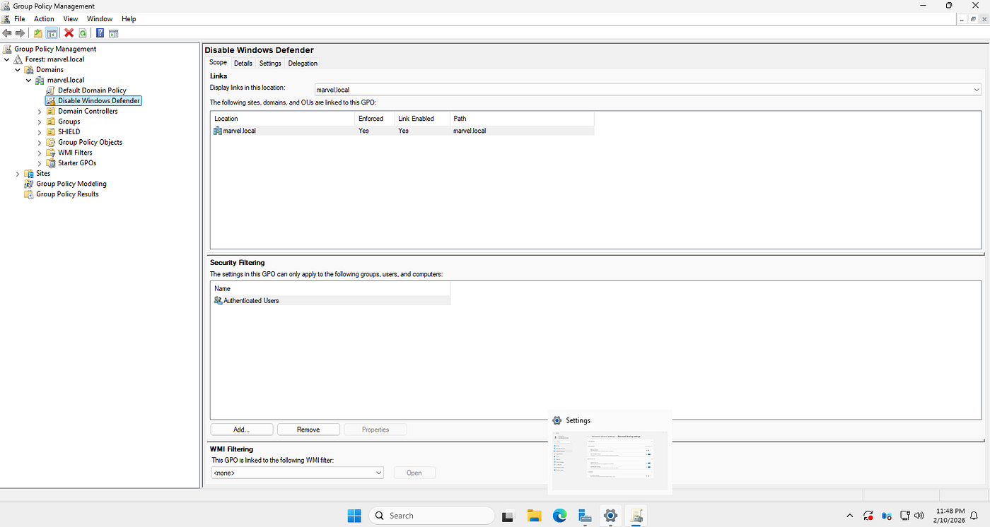Open the Action menu

tap(44, 19)
